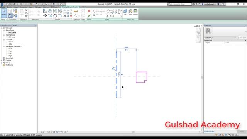247x139 pixels.
Task: Select Ref. Level under Ceiling Plans
Action: (12, 37)
